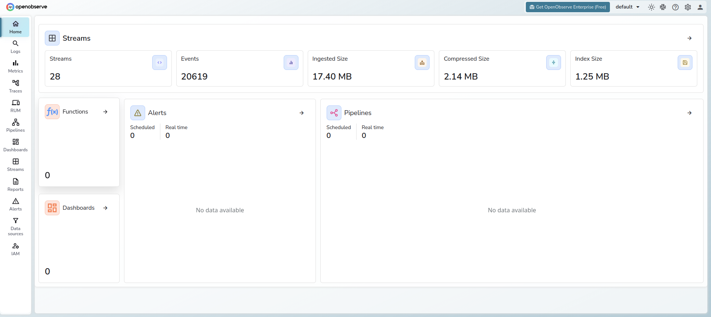This screenshot has height=317, width=711.
Task: Click the OpenObserve logo
Action: tap(27, 7)
